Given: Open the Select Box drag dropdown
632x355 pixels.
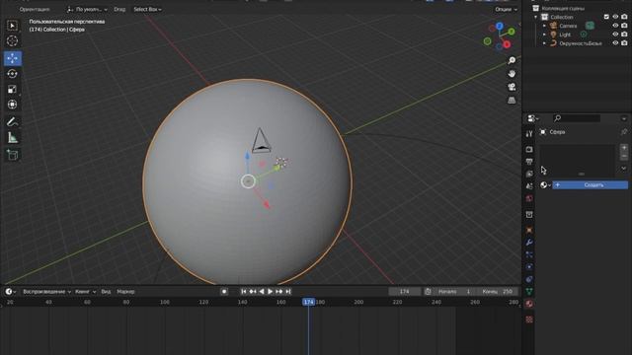Looking at the screenshot, I should pos(147,9).
